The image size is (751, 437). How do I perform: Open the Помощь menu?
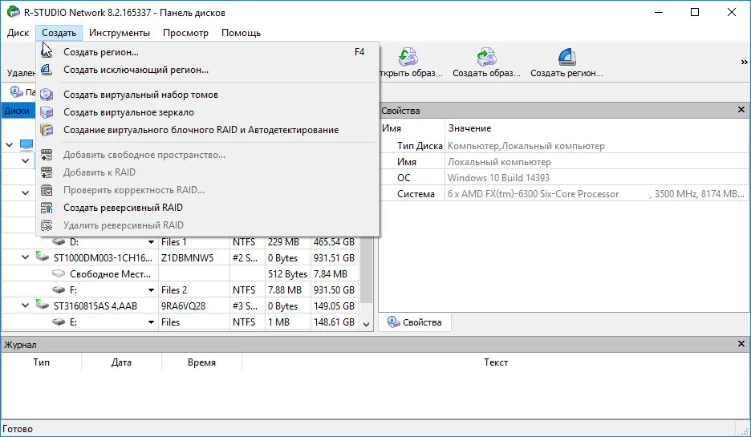[x=241, y=33]
